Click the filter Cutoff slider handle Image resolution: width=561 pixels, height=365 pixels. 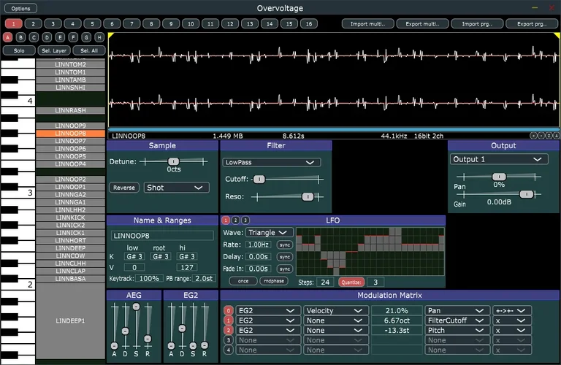(259, 180)
